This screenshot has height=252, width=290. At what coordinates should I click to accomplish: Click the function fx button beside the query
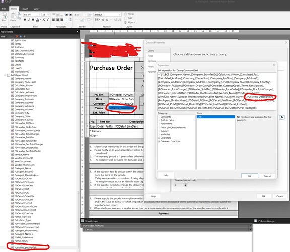pyautogui.click(x=282, y=117)
